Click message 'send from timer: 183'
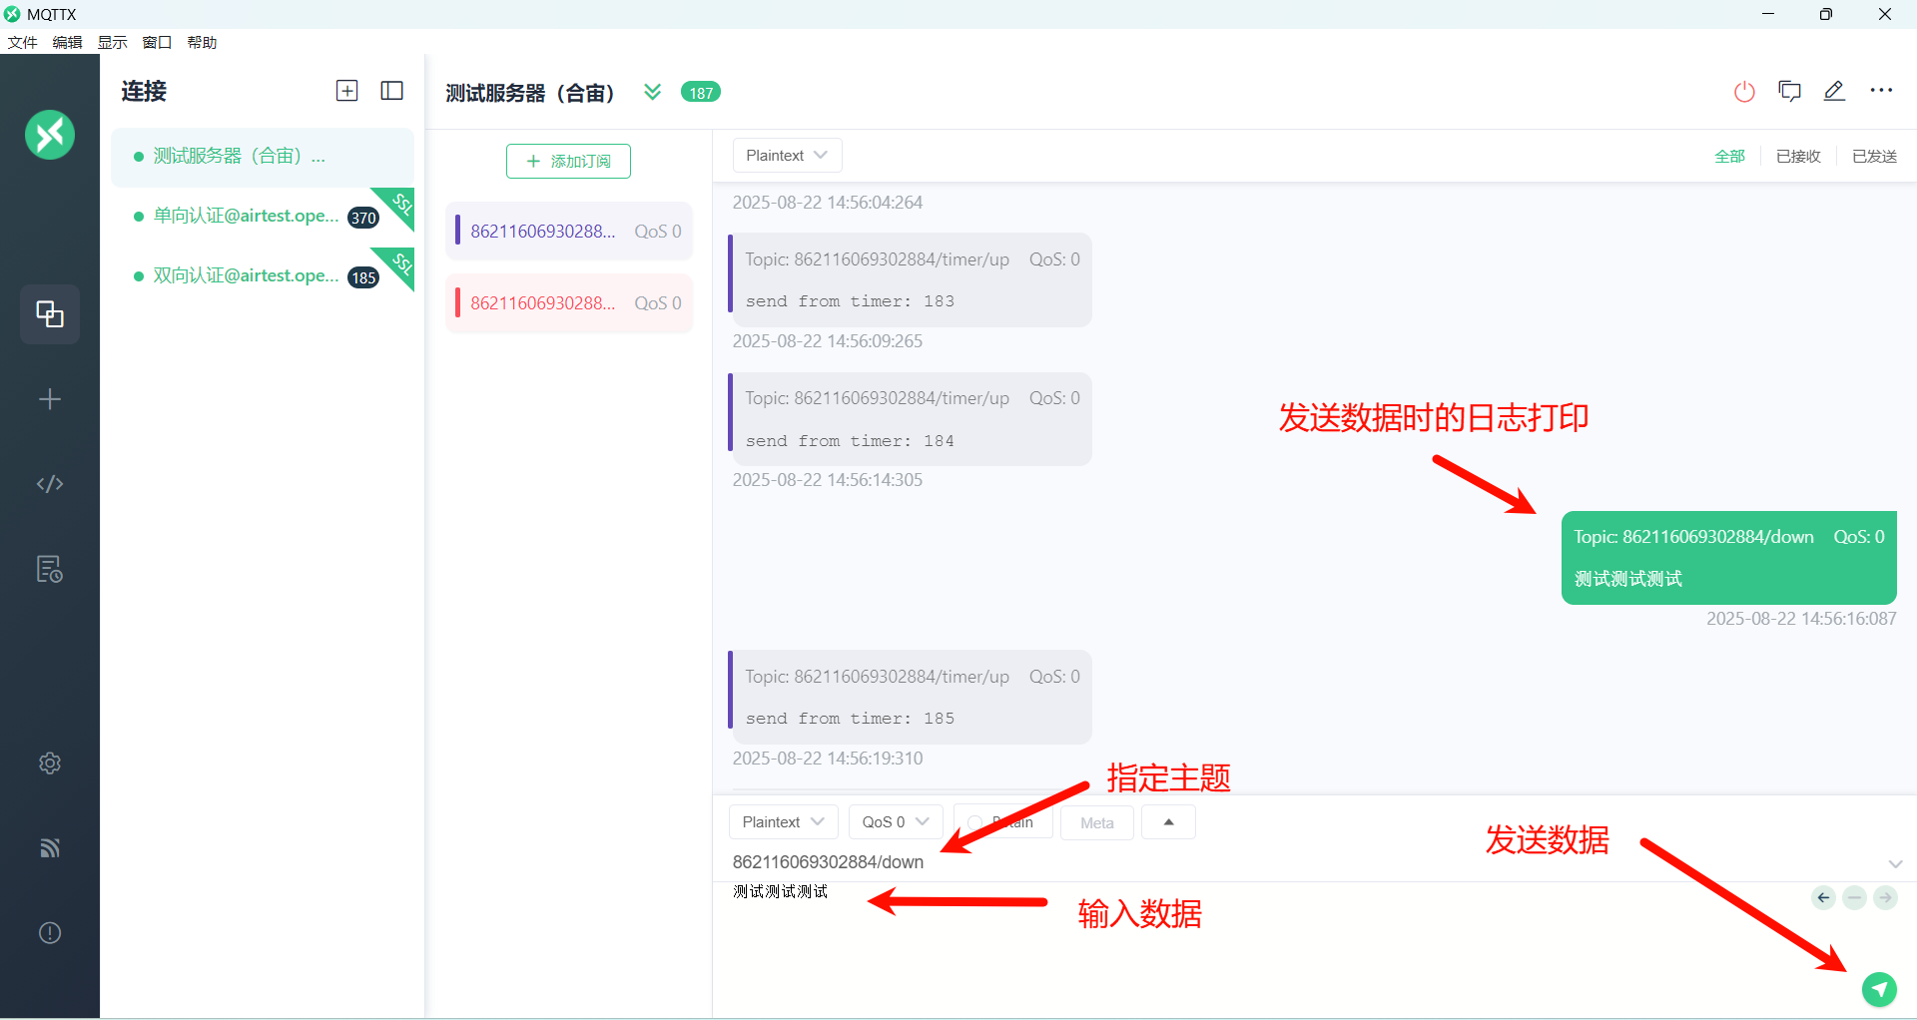This screenshot has width=1917, height=1020. pyautogui.click(x=910, y=280)
